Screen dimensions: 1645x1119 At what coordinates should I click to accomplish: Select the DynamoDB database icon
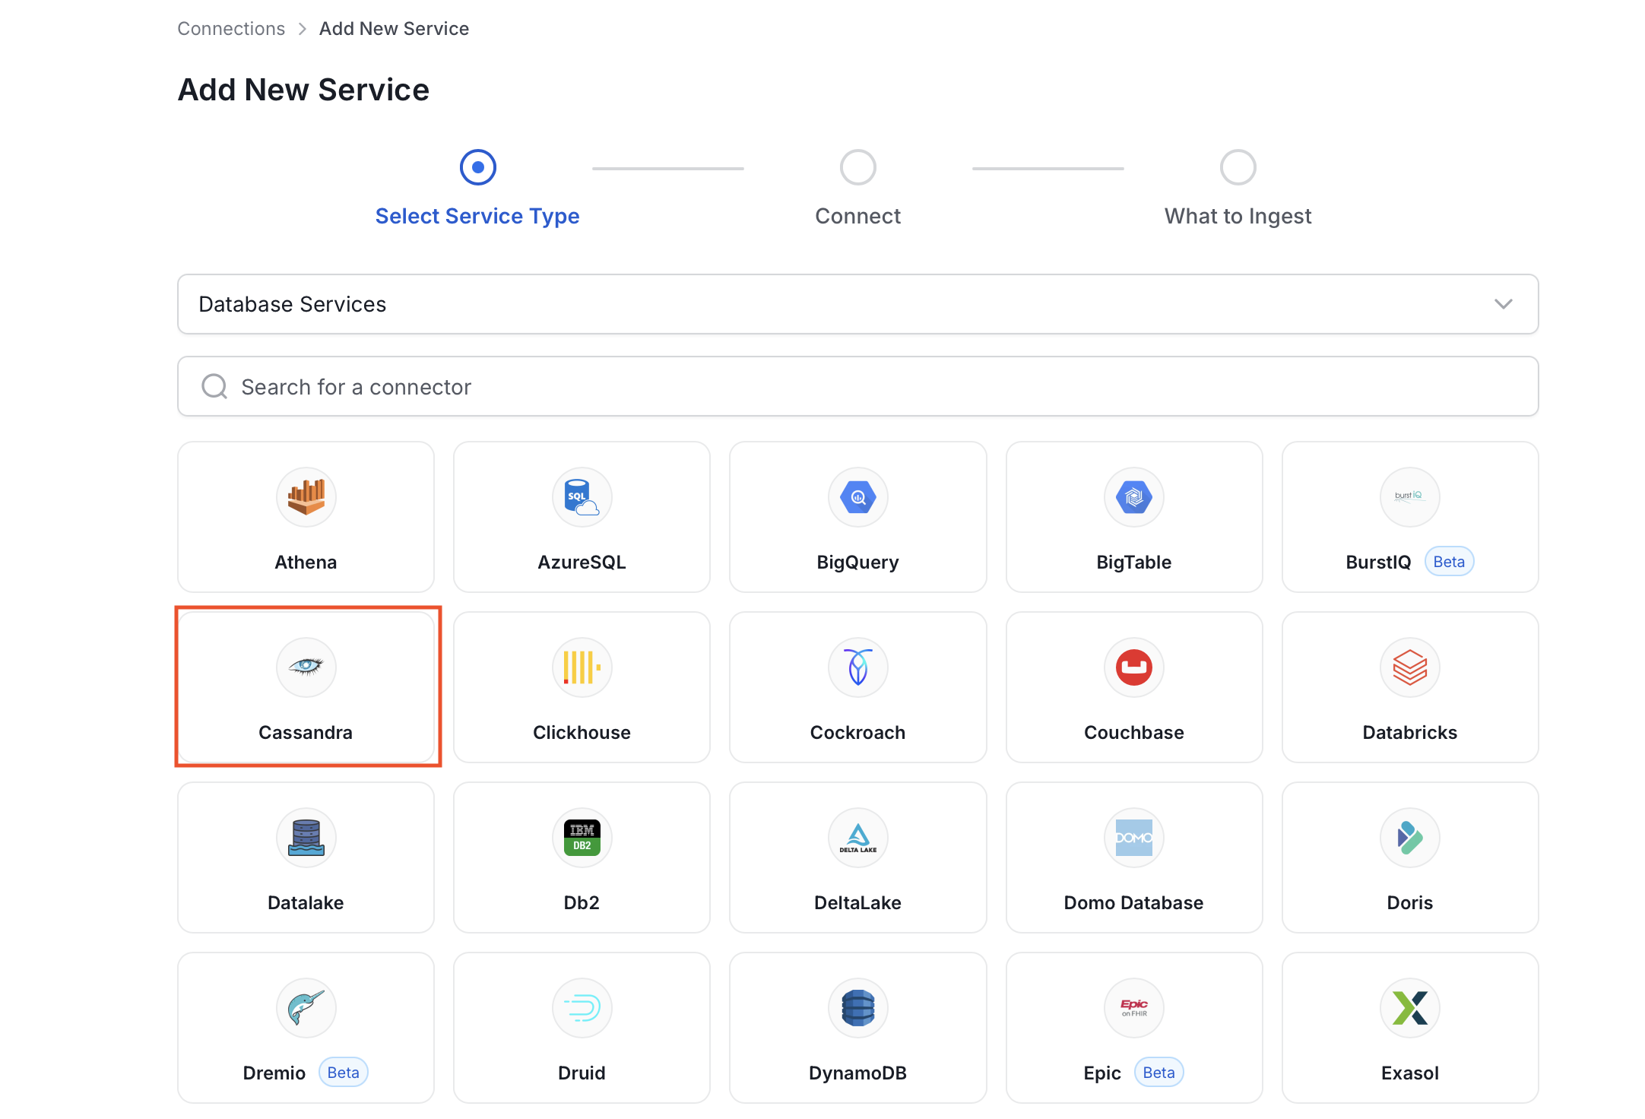(x=858, y=1008)
